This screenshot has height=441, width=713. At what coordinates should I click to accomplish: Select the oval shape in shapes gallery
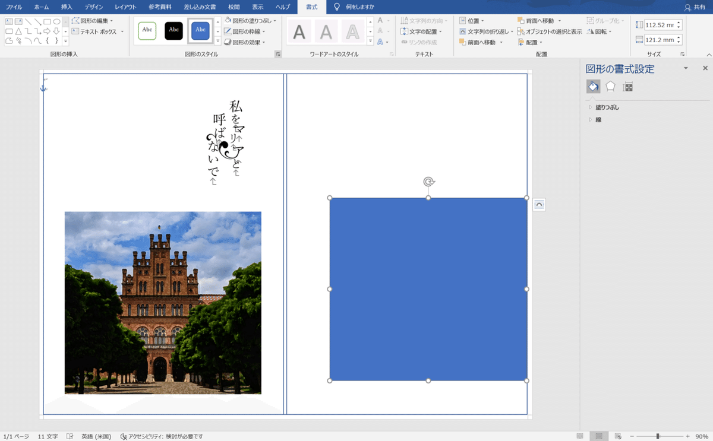click(56, 21)
